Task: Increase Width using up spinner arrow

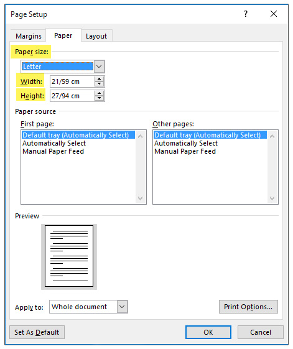Action: click(x=100, y=79)
